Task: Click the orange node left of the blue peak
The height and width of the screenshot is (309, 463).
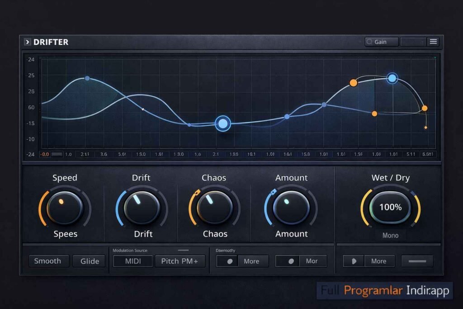Action: point(353,83)
